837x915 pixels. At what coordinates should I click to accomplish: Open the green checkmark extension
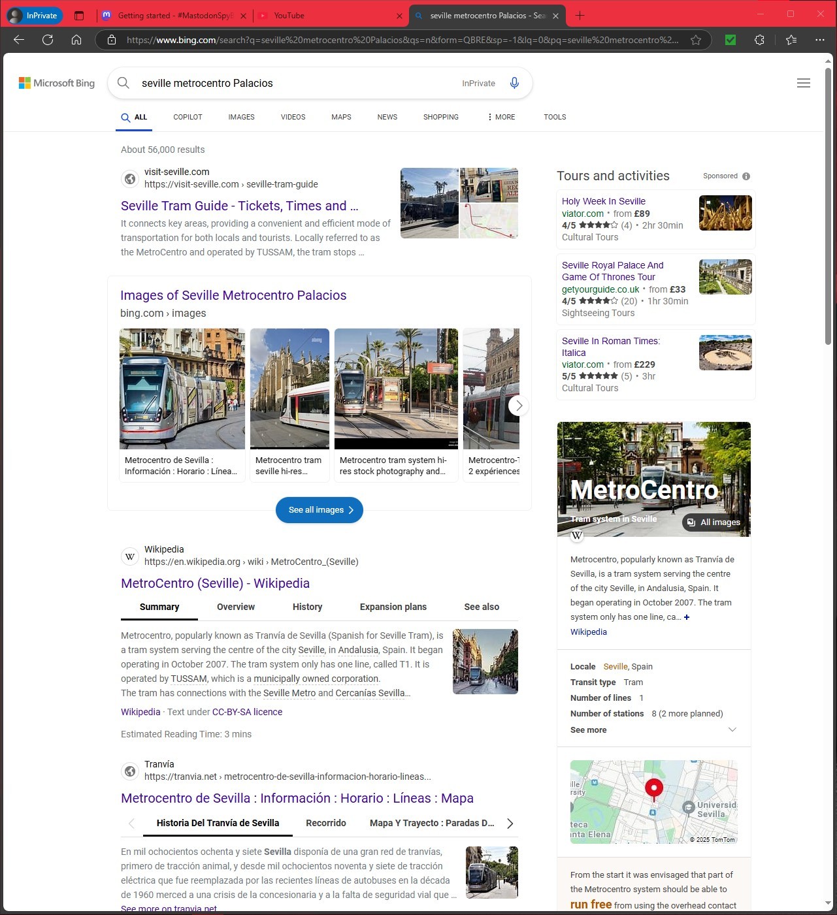click(x=730, y=40)
